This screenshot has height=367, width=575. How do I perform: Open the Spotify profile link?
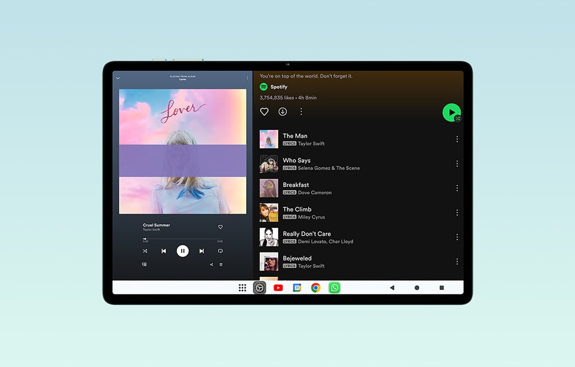[x=279, y=87]
